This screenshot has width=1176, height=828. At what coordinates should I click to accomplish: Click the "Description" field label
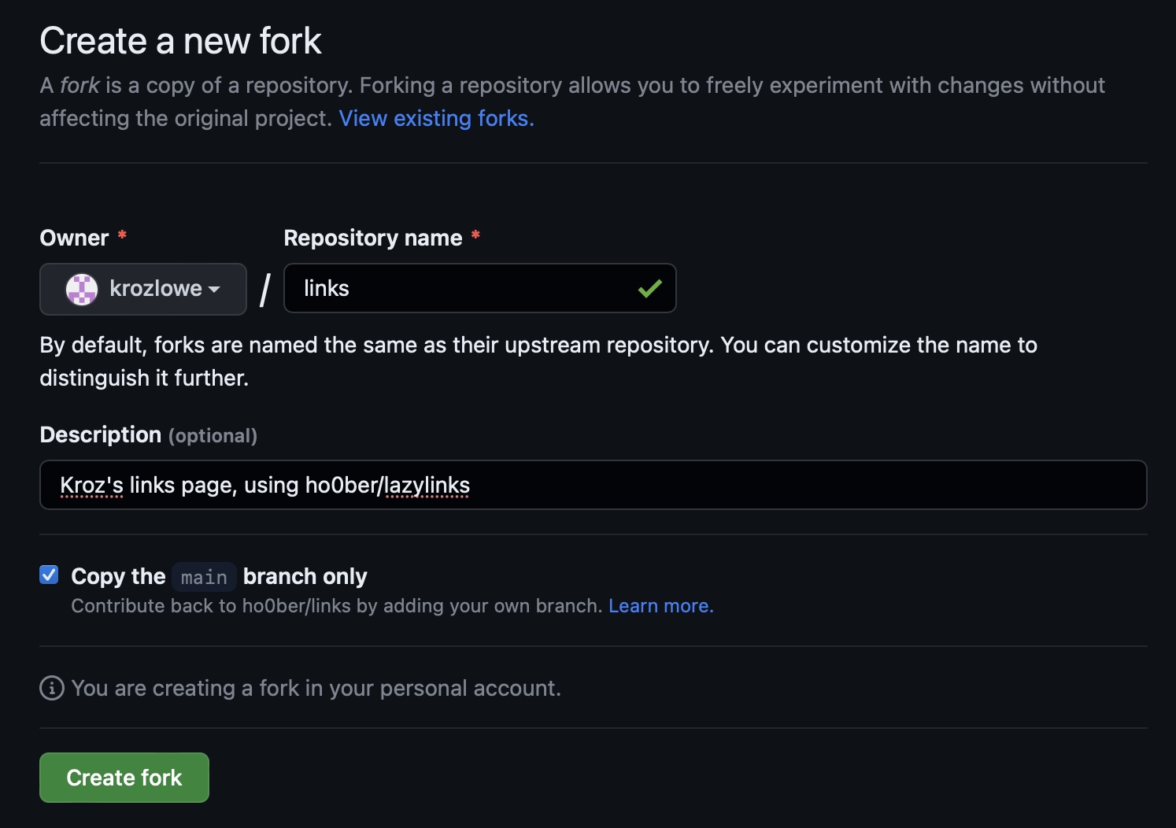click(100, 434)
